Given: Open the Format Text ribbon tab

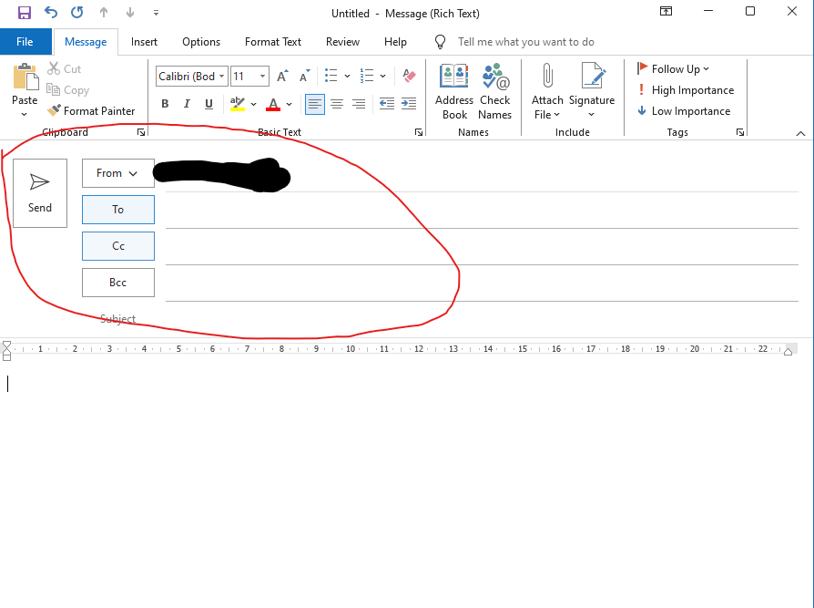Looking at the screenshot, I should click(272, 42).
